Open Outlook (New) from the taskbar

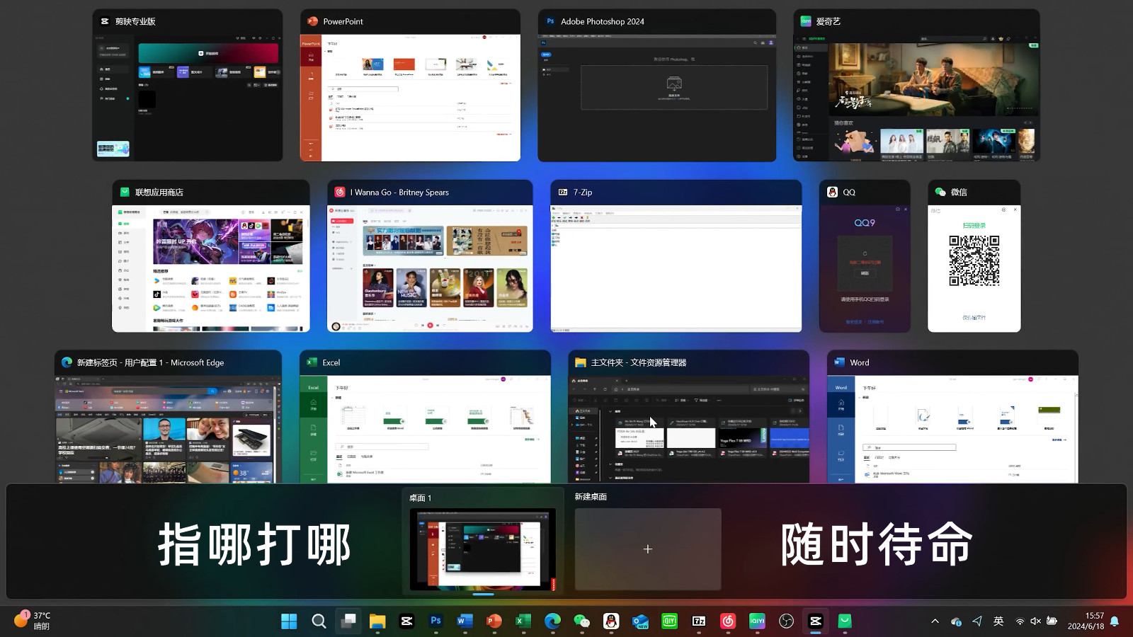pyautogui.click(x=640, y=621)
